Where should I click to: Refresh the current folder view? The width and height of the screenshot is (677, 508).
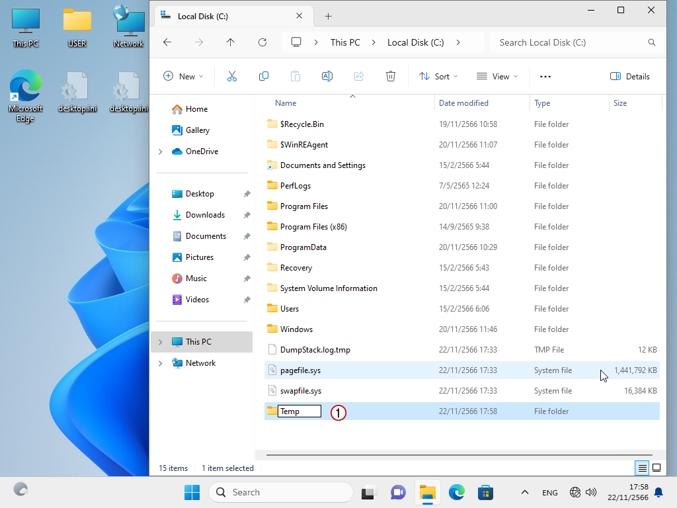pos(262,42)
